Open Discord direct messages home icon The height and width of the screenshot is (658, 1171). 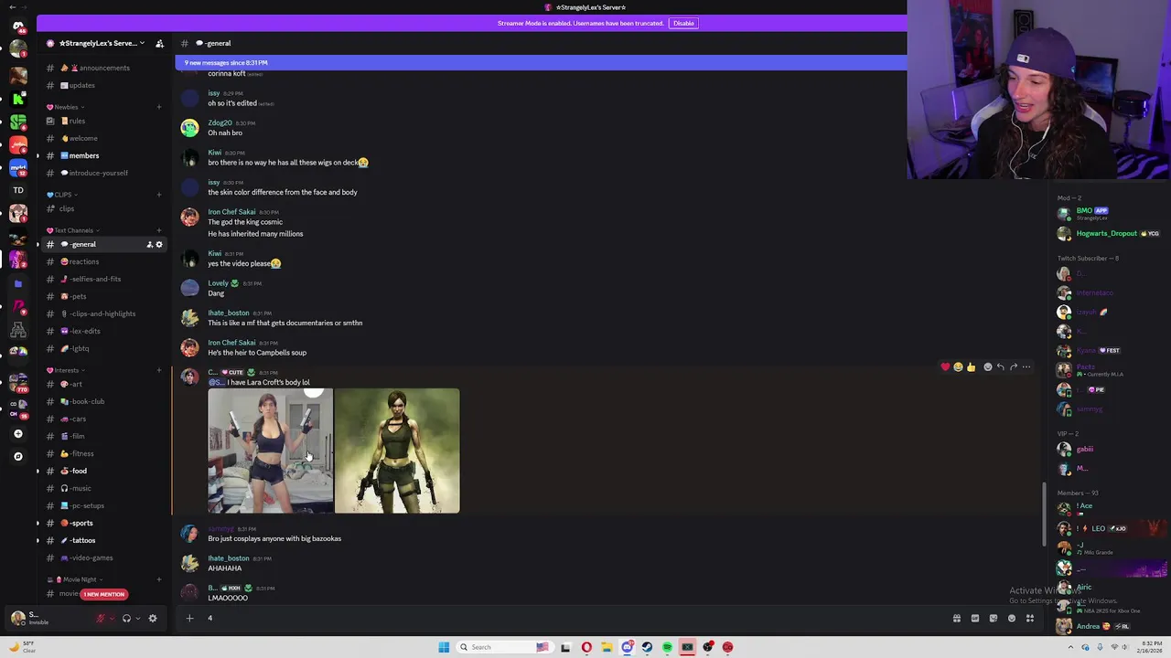tap(18, 26)
